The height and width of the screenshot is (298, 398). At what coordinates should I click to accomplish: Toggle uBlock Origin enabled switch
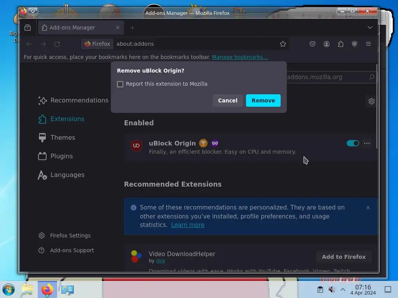click(353, 143)
